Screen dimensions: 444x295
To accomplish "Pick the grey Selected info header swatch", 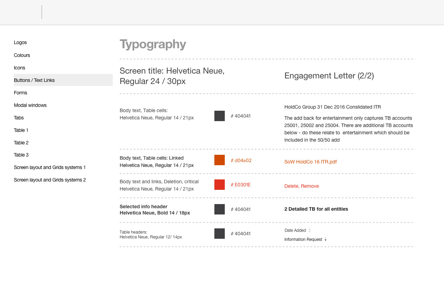I will pyautogui.click(x=220, y=209).
